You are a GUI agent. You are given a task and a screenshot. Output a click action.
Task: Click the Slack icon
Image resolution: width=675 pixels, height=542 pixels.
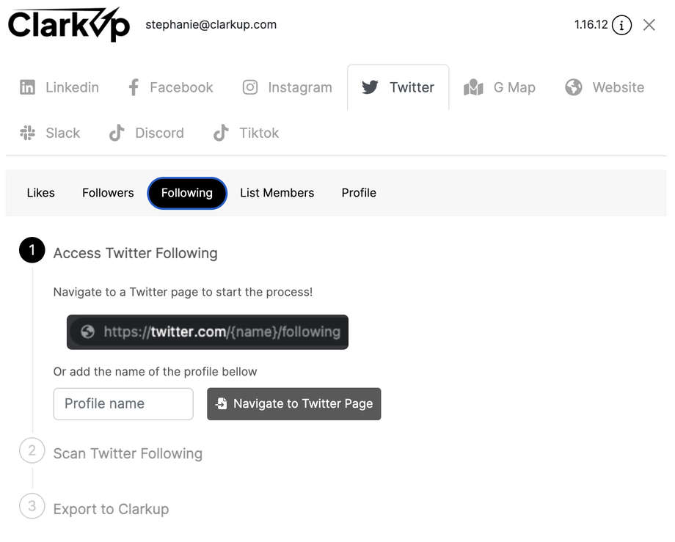point(27,133)
